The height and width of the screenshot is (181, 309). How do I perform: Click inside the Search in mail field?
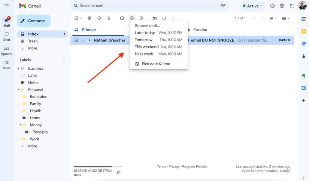click(146, 6)
